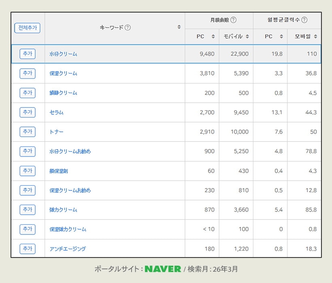Open the 水分クリームお勧め keyword link
The image size is (332, 283).
(70, 151)
